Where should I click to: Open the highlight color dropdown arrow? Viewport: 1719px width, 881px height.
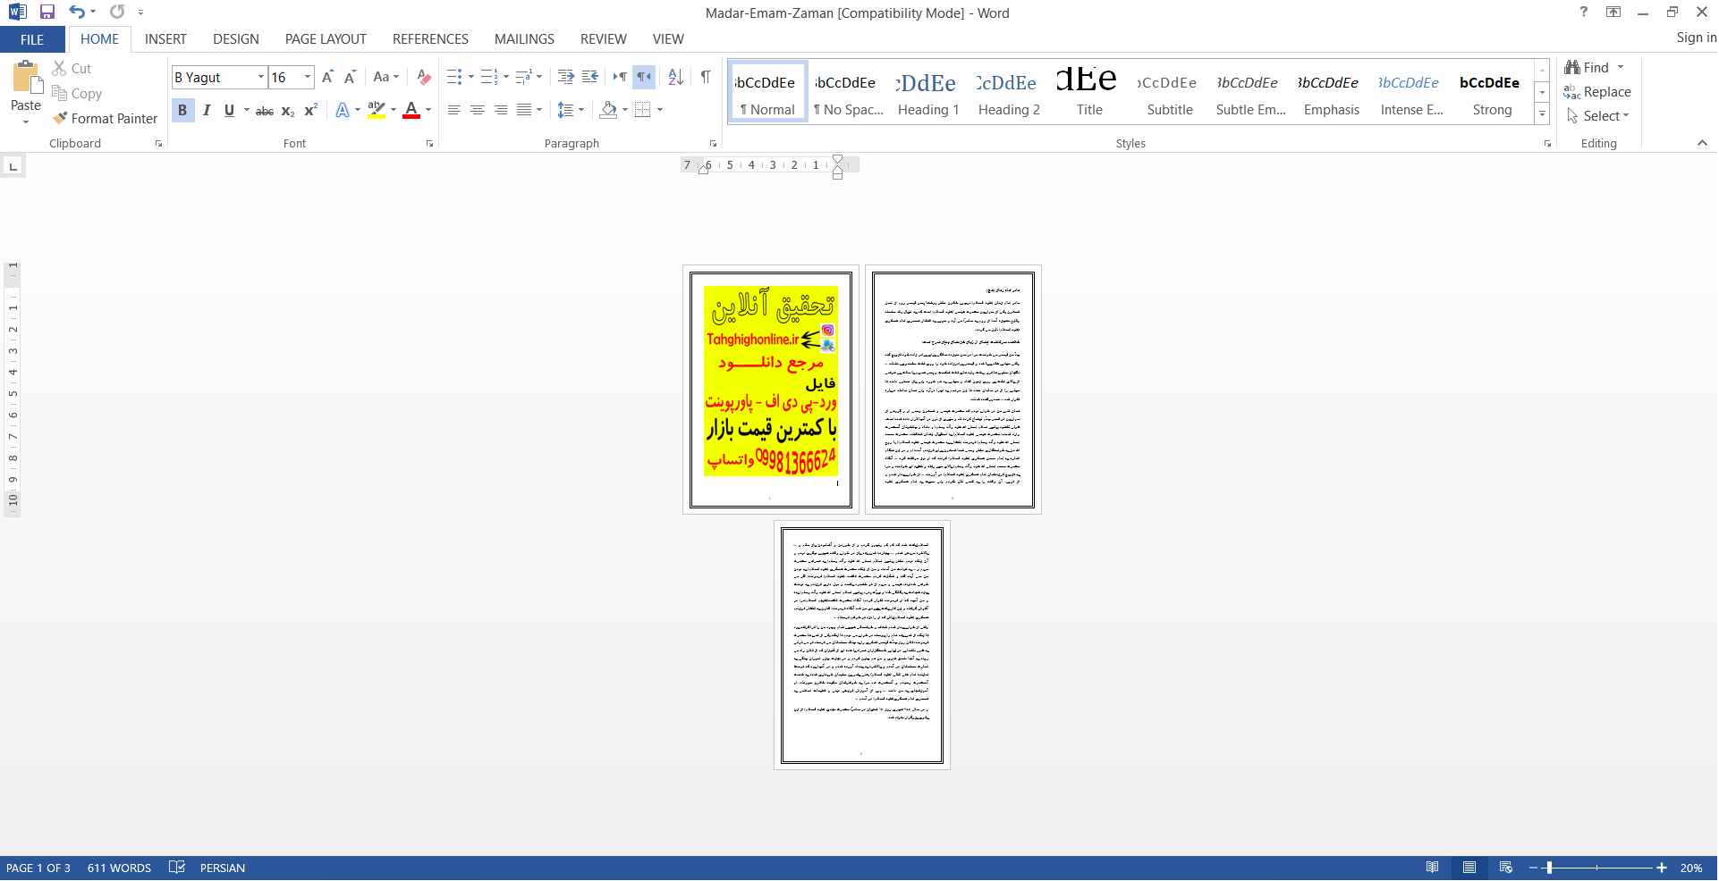[x=394, y=111]
